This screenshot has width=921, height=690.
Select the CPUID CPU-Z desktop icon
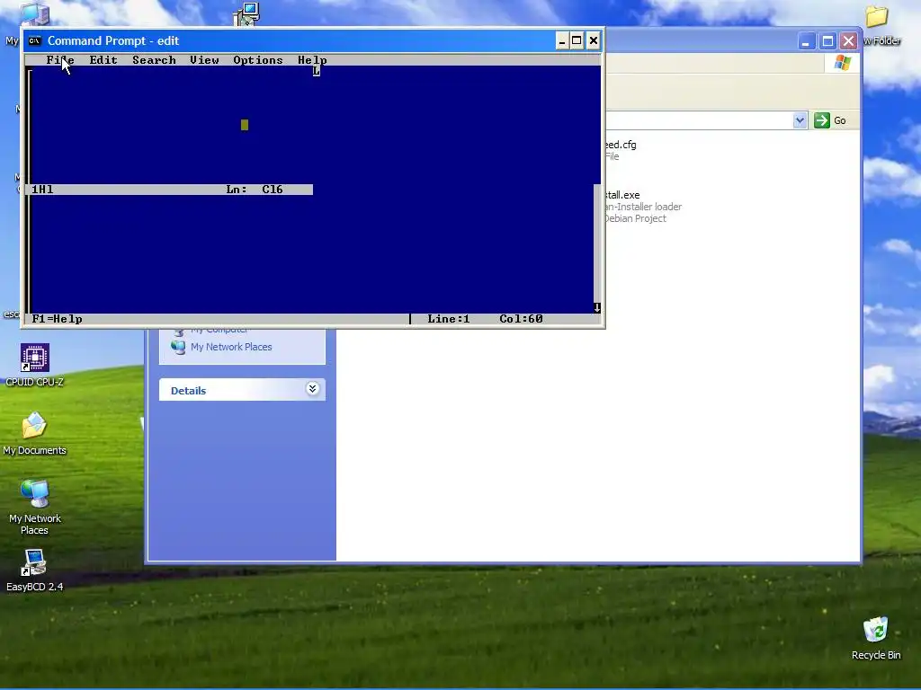pos(35,365)
